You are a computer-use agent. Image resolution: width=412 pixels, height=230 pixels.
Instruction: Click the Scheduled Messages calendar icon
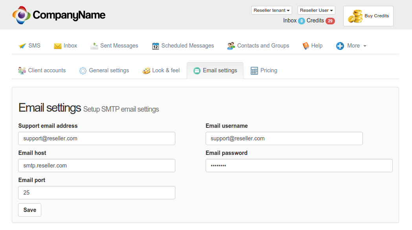[155, 46]
